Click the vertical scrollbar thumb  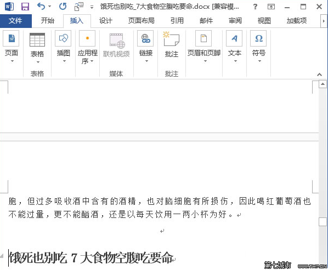point(323,222)
